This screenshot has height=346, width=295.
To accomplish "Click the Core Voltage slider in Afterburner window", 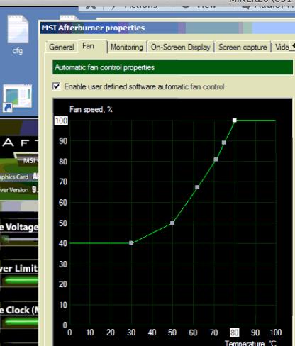I will 19,239.
